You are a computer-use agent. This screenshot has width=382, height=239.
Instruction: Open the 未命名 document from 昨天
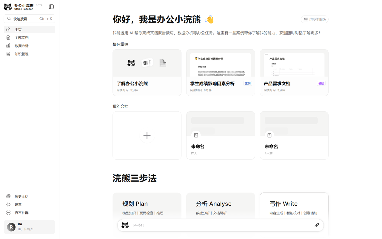click(x=220, y=135)
